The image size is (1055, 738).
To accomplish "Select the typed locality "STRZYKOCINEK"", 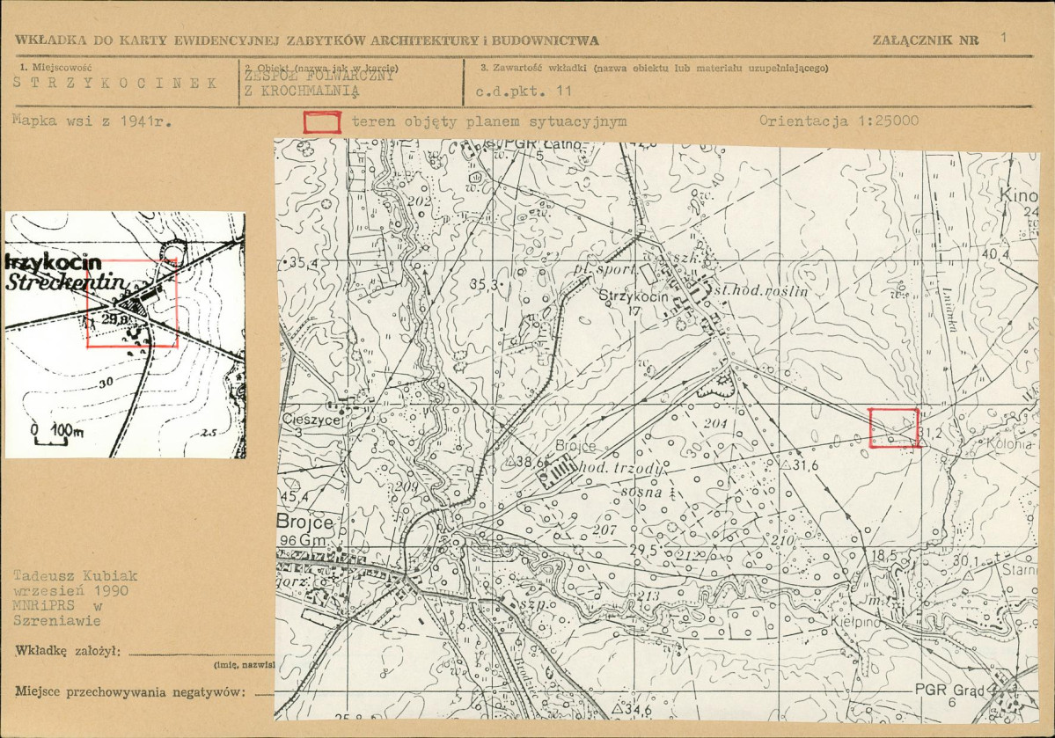I will 115,83.
